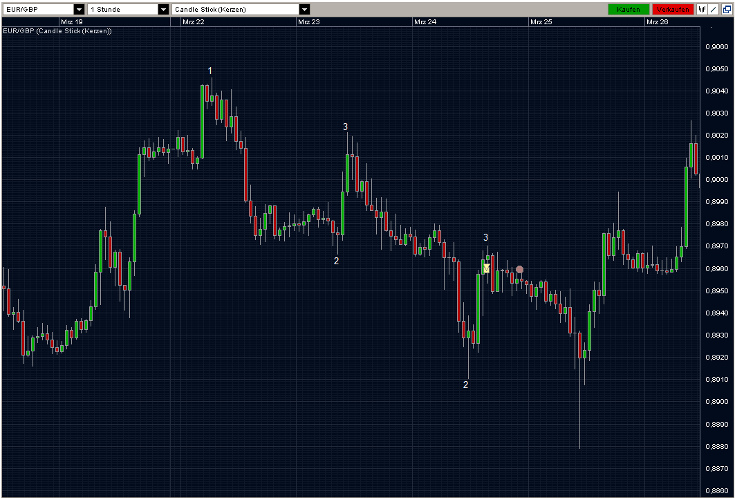This screenshot has width=735, height=498.
Task: Open the EUR/GBP currency pair dropdown
Action: click(x=43, y=10)
